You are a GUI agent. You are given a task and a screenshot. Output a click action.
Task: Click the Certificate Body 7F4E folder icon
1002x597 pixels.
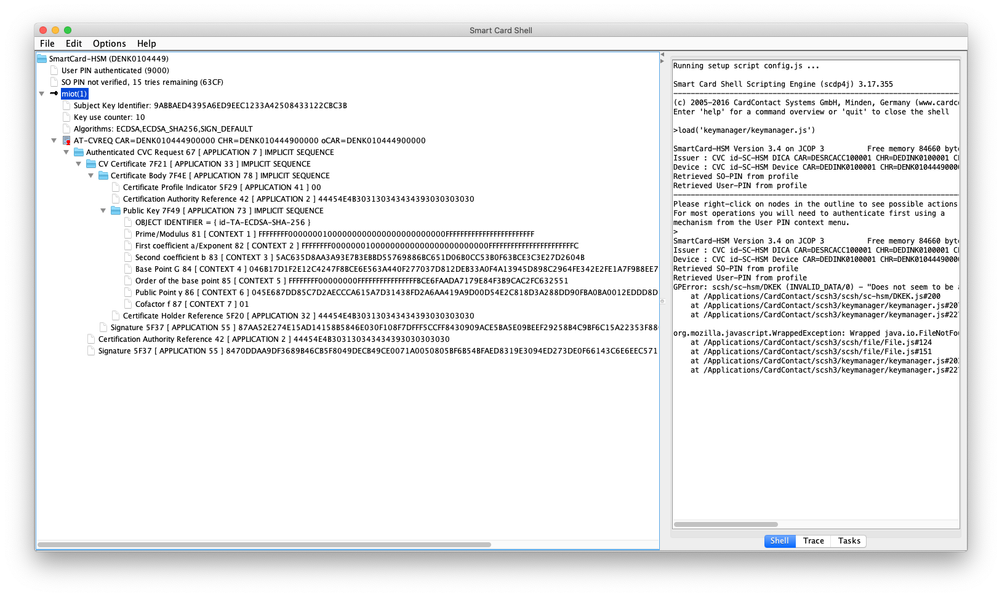(x=103, y=175)
